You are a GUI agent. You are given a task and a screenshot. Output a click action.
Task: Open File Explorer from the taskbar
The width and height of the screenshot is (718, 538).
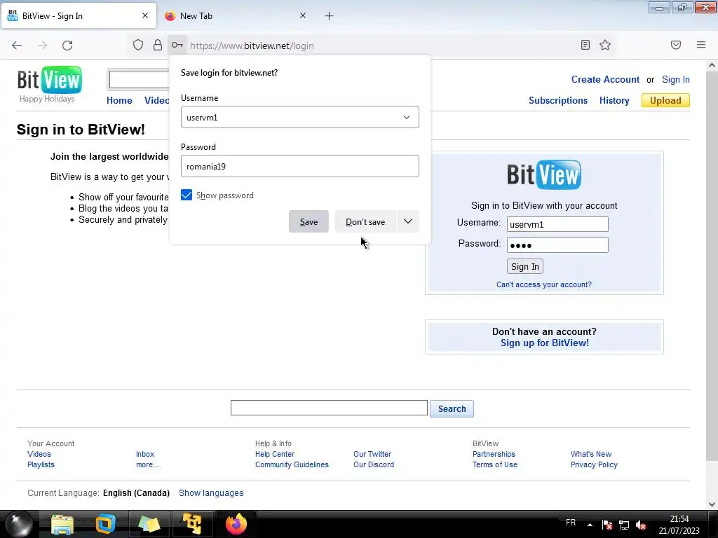pos(62,524)
